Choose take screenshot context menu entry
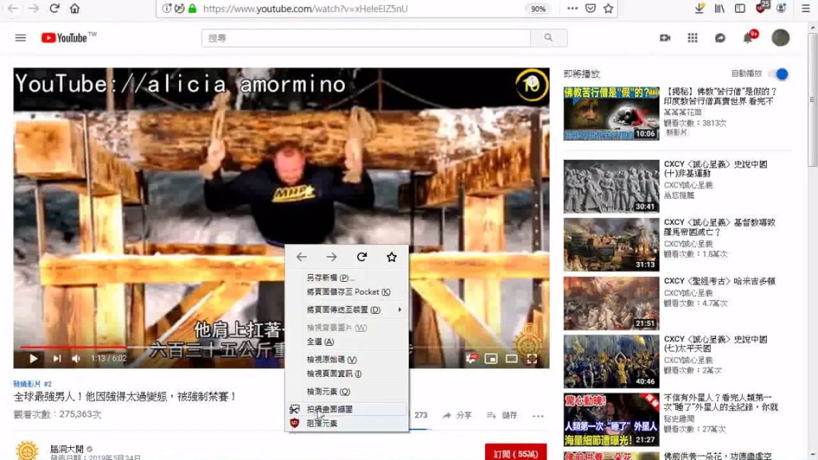The height and width of the screenshot is (460, 818). tap(346, 409)
